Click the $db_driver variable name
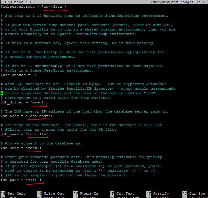Viewport: 208px width, 198px height. [x=12, y=102]
